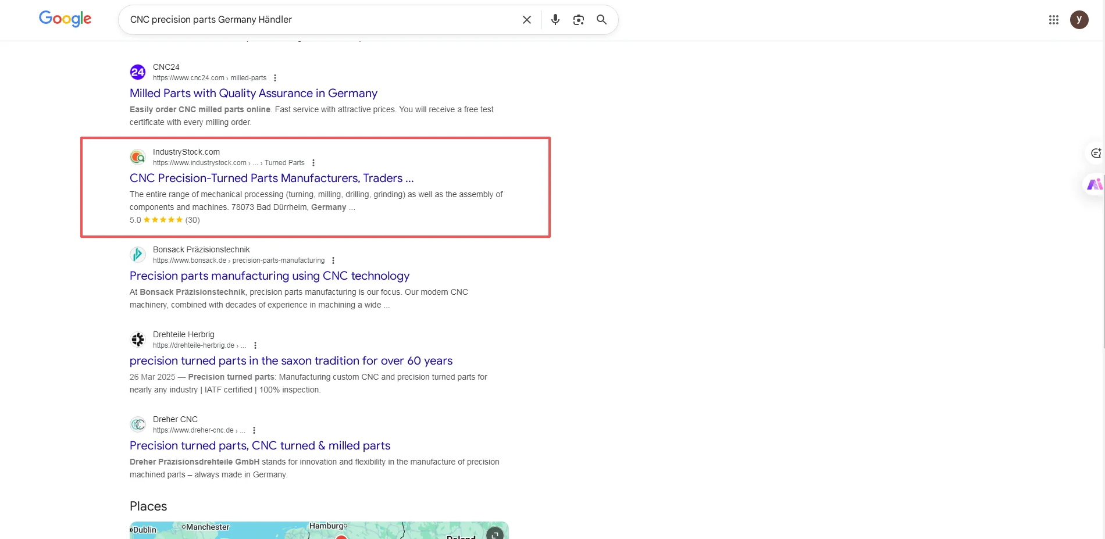Open the chat side panel icon on right edge
The width and height of the screenshot is (1105, 539).
pyautogui.click(x=1096, y=153)
